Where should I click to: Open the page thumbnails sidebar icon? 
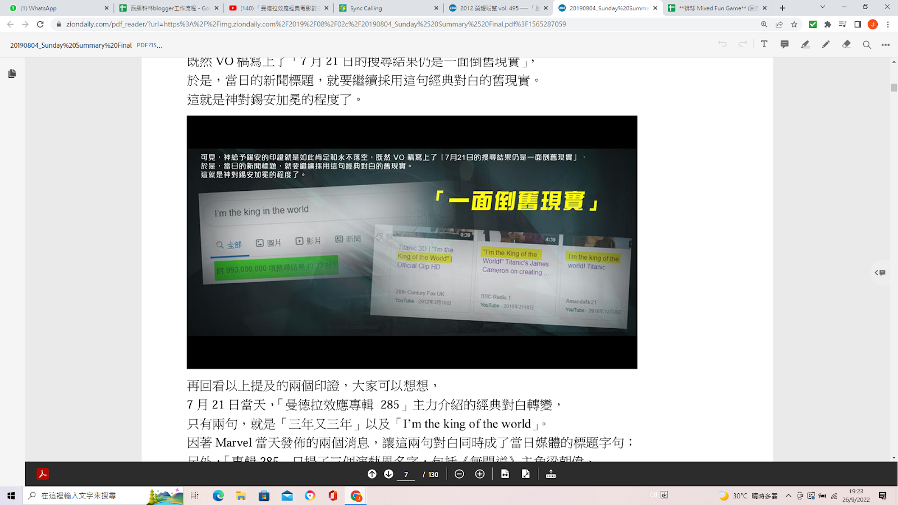coord(12,74)
